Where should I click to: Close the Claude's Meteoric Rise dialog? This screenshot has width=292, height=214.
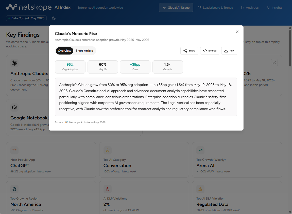click(237, 32)
